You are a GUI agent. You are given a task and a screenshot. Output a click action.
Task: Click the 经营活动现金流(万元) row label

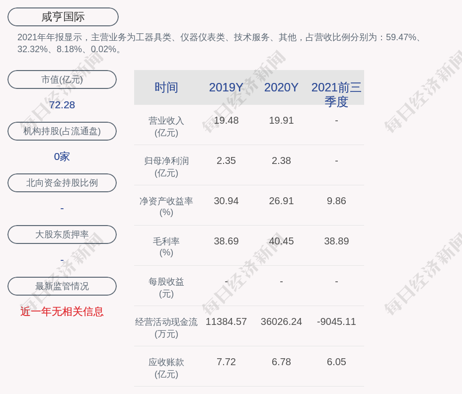[166, 328]
